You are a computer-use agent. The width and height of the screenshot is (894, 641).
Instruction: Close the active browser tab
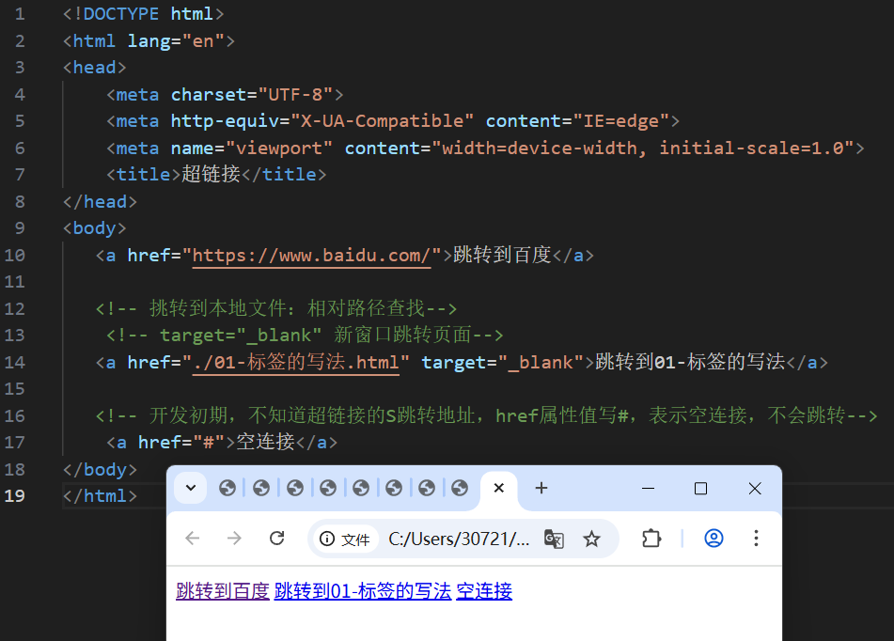point(499,488)
